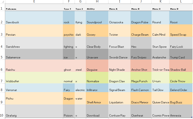193x119 pixels.
Task: Click the steel type cell
Action: [80, 66]
